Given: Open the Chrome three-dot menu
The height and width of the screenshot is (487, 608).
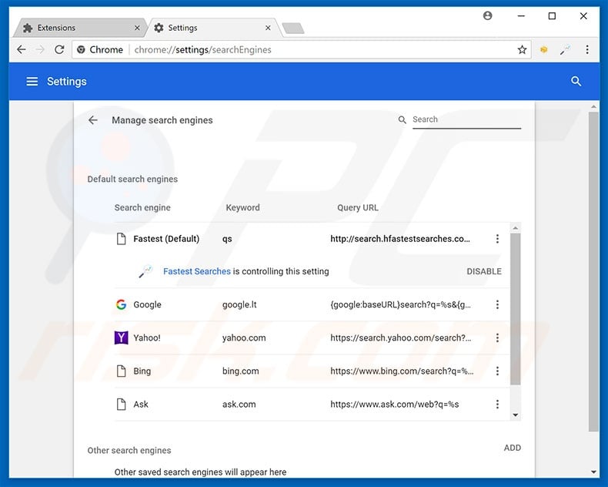Looking at the screenshot, I should pos(587,50).
